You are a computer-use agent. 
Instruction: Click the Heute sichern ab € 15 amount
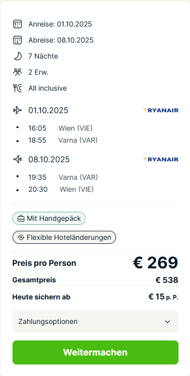click(163, 297)
